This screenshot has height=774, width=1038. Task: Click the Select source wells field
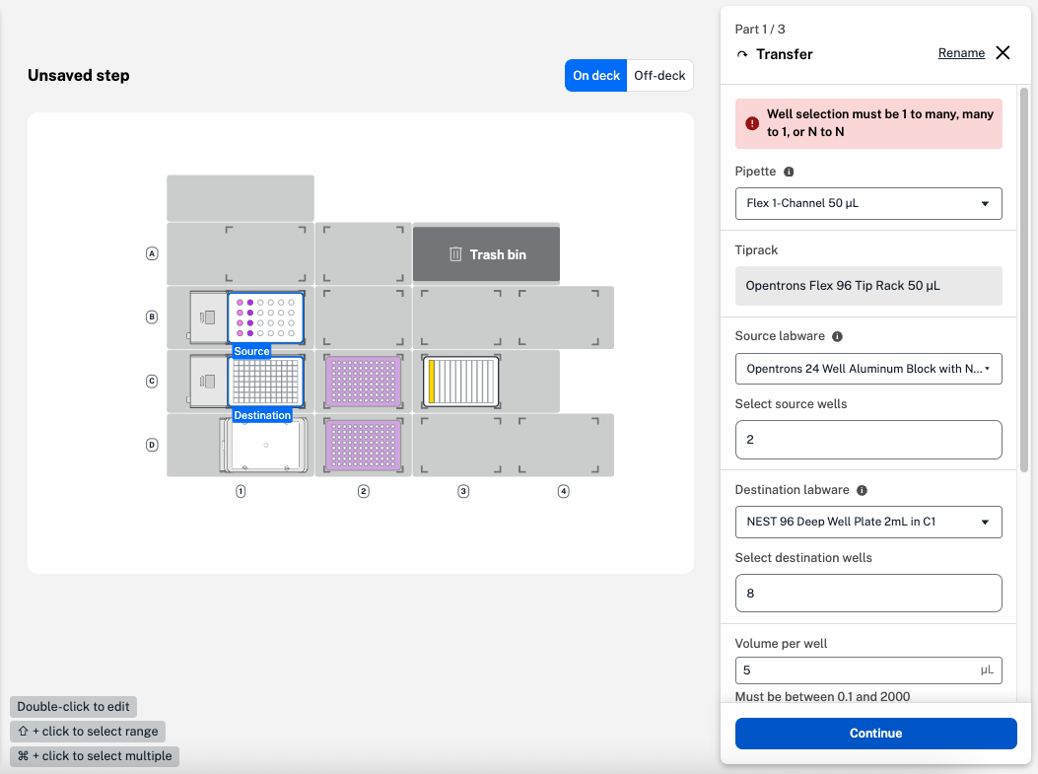(x=868, y=440)
